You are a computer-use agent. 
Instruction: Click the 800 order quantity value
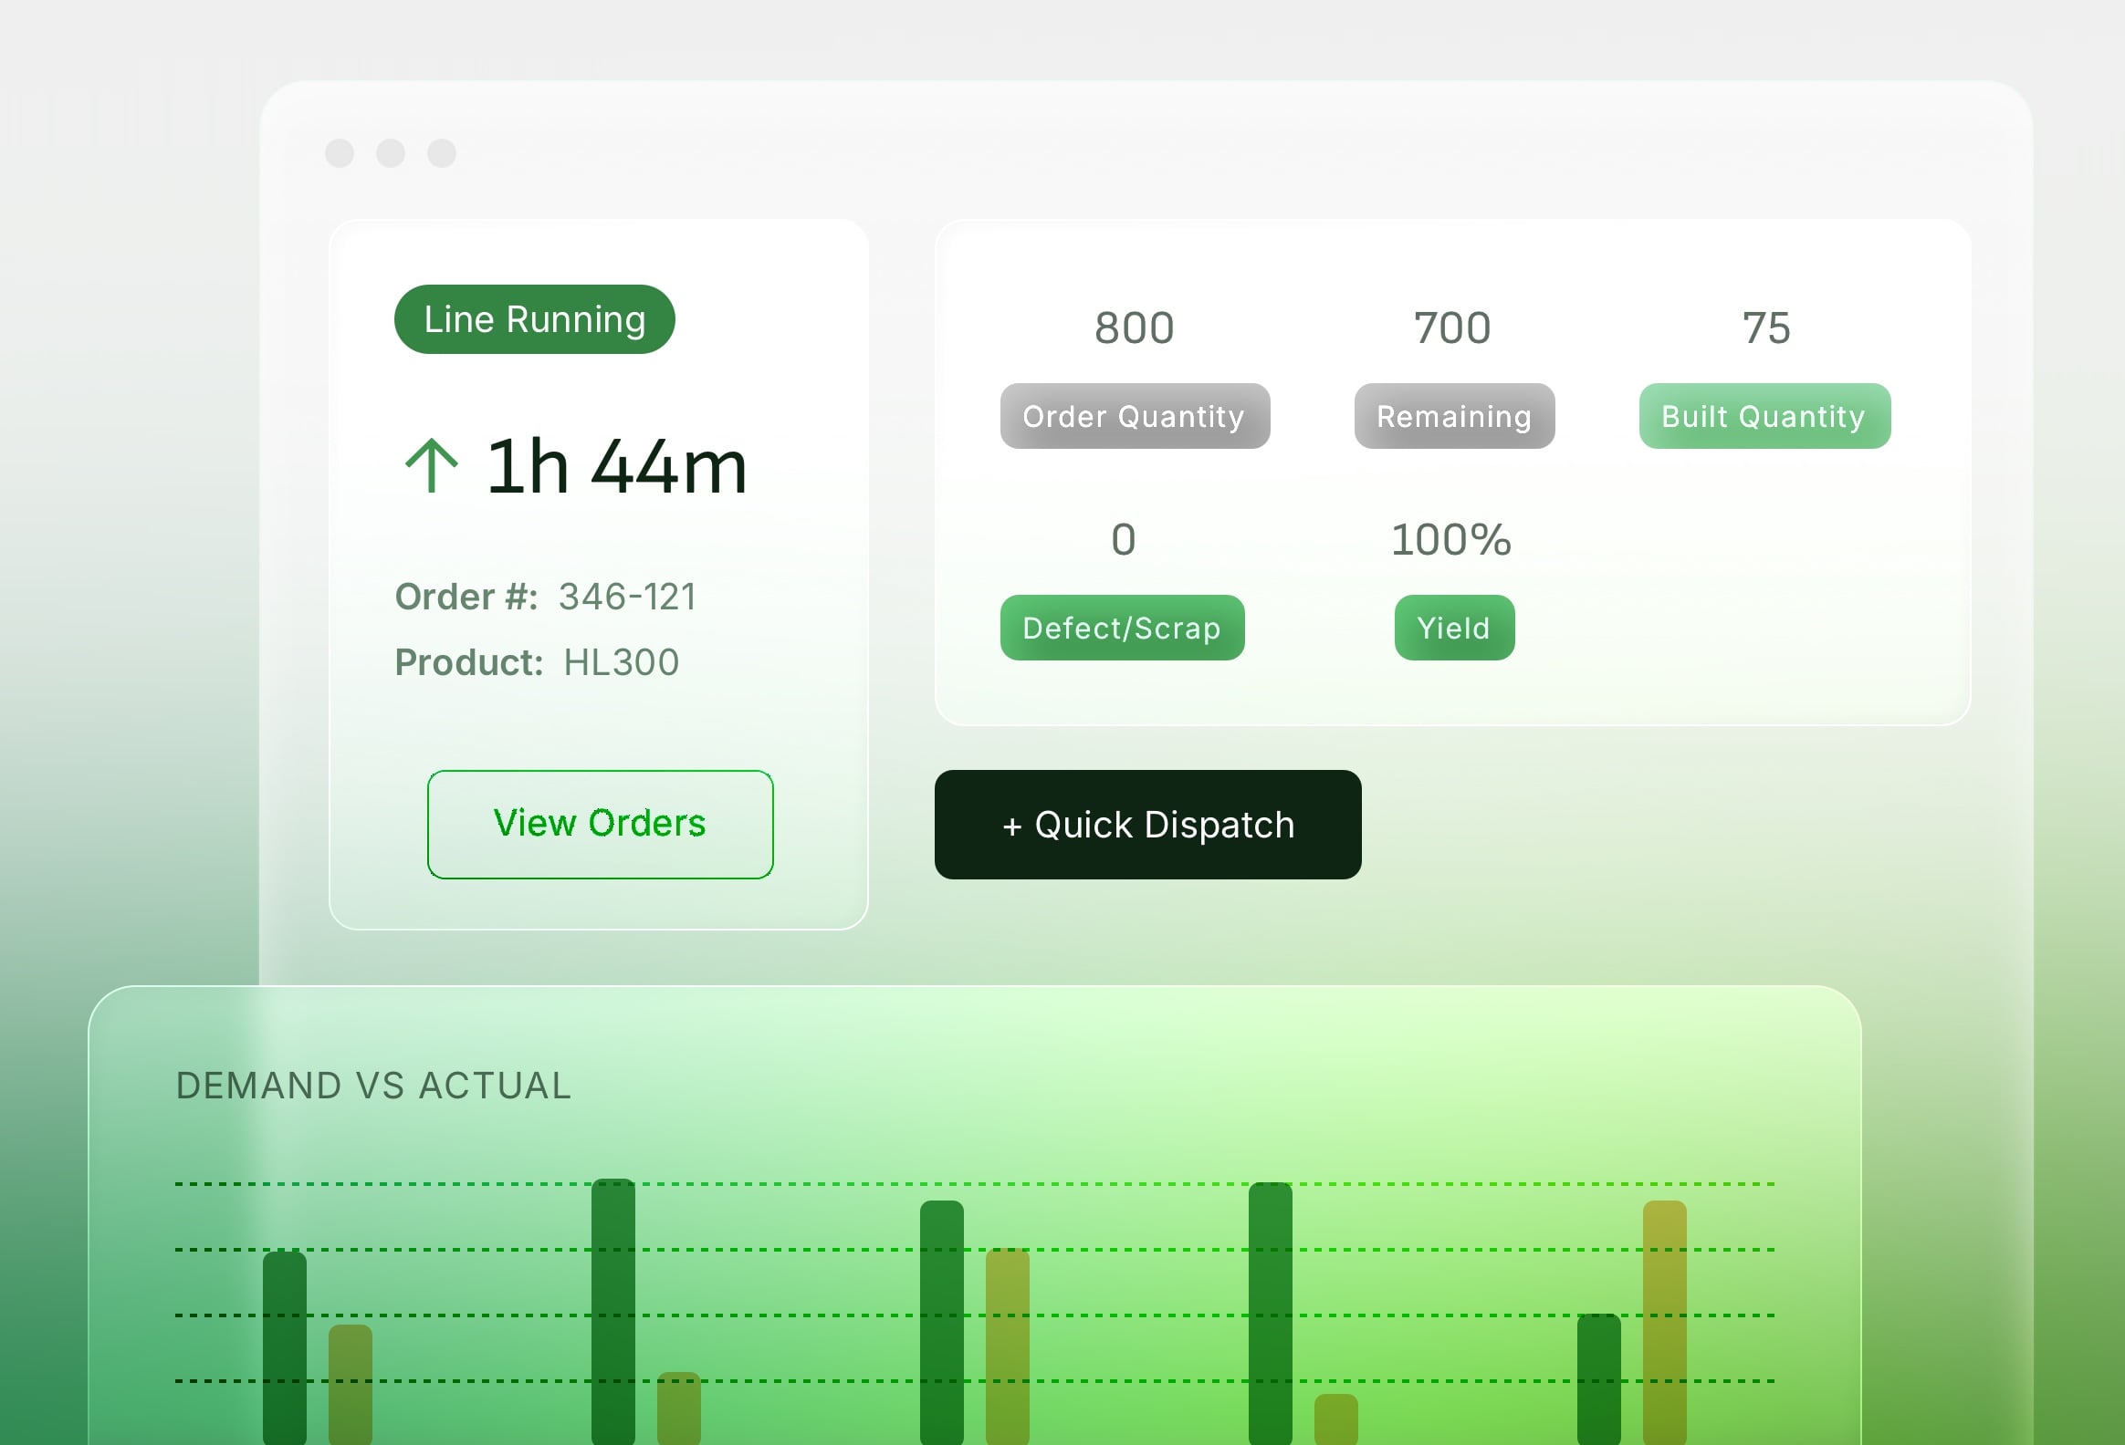[1134, 327]
